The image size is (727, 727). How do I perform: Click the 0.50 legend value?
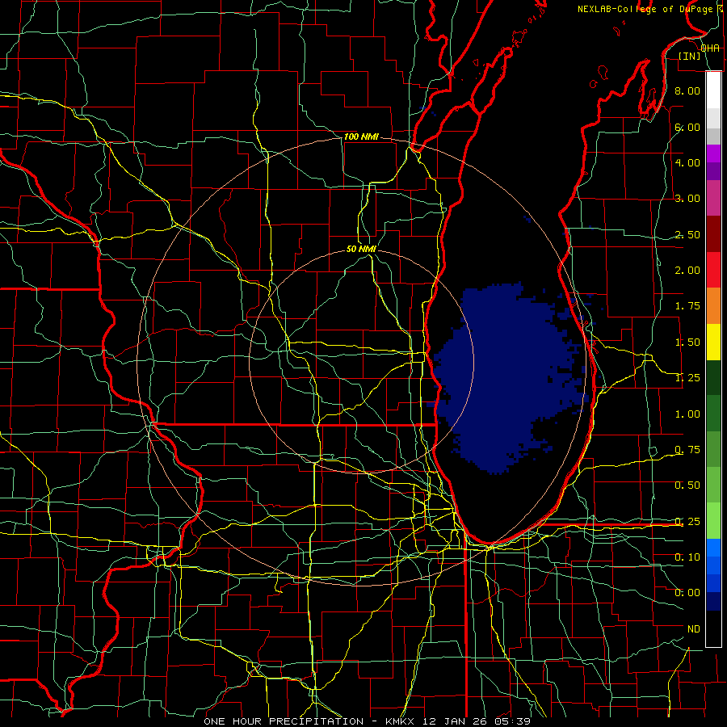pyautogui.click(x=687, y=485)
